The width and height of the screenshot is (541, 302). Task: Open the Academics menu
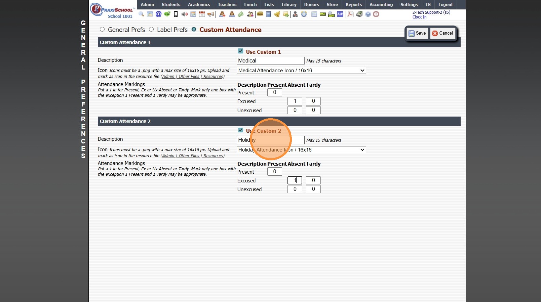click(199, 5)
